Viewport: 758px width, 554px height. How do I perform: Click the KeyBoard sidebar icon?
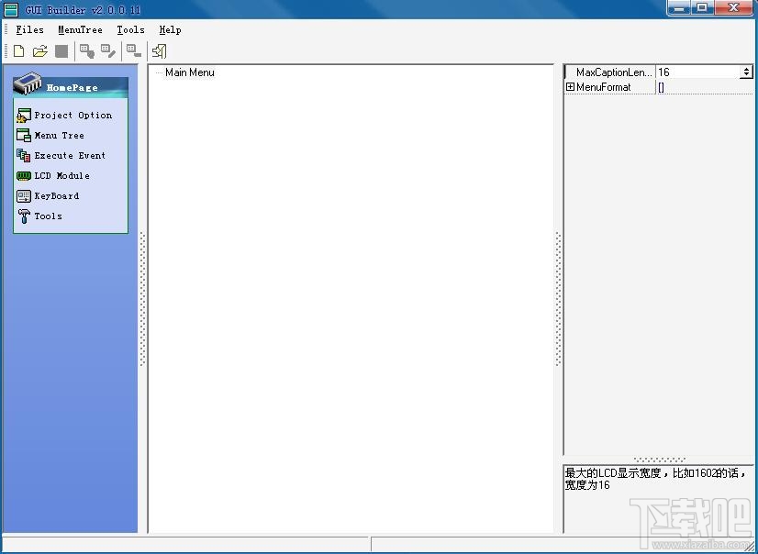23,195
